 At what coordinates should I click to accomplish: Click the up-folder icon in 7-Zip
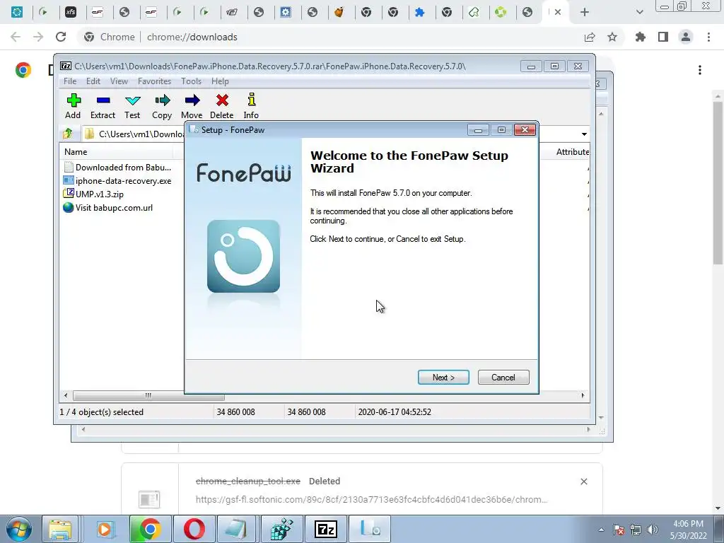pyautogui.click(x=68, y=134)
